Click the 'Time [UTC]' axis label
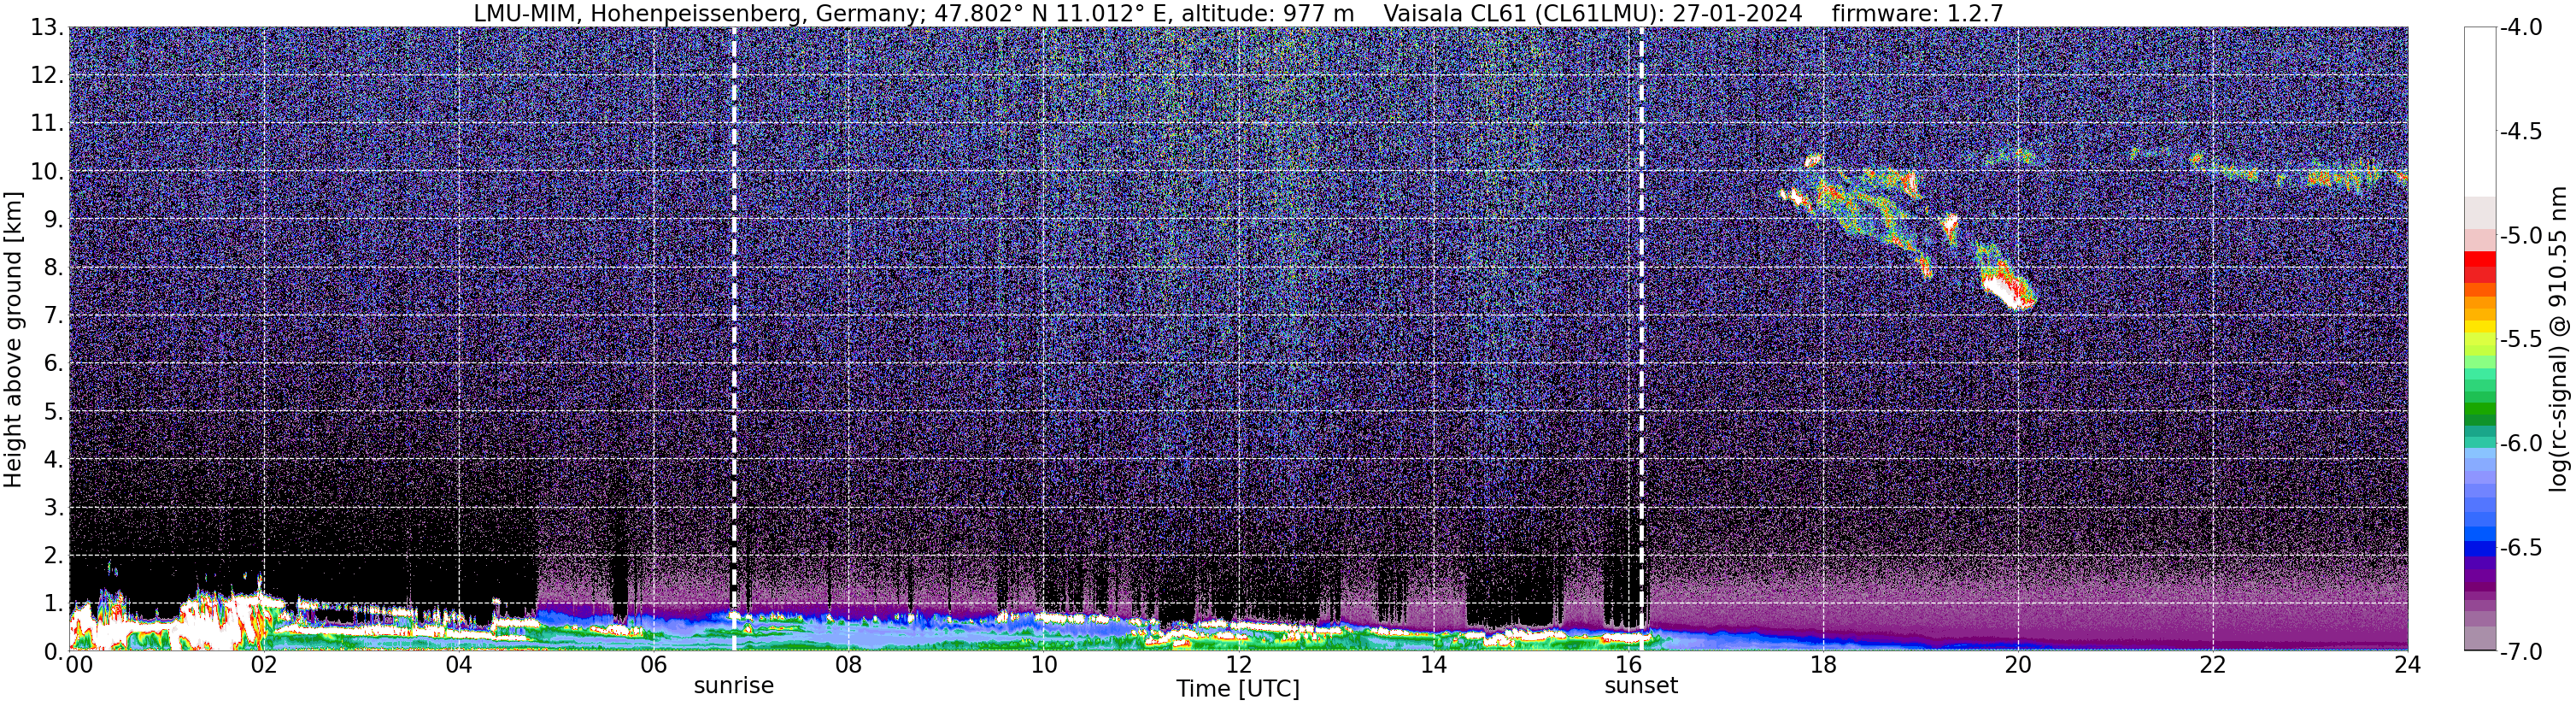Screen dimensions: 2576x706 click(x=1238, y=689)
